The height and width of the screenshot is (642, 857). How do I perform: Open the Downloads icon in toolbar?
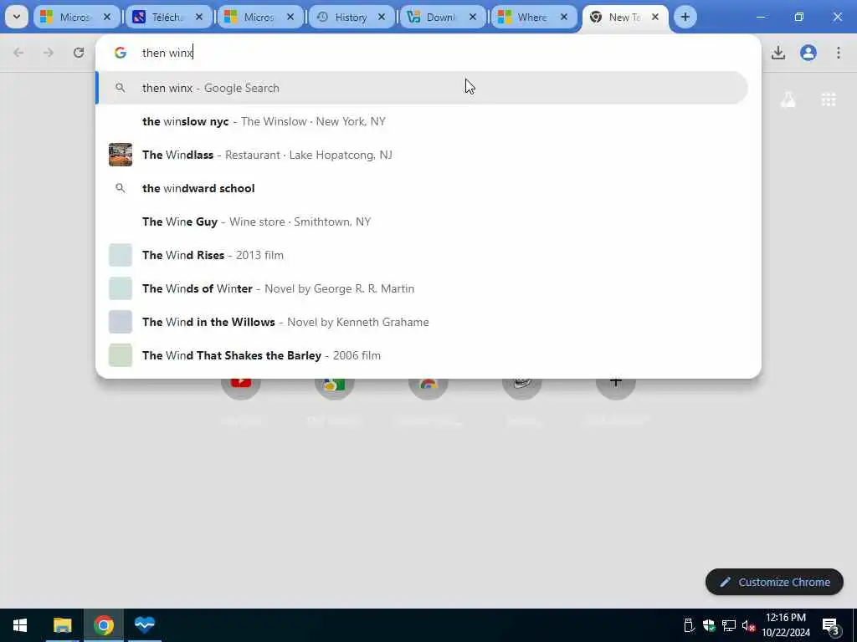(778, 53)
